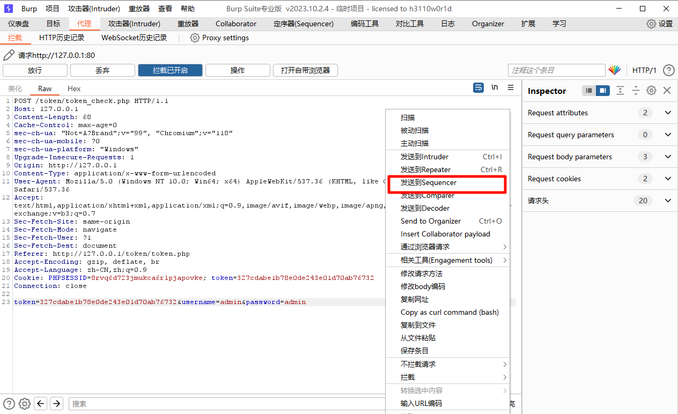Click the 注释这个条目 comment field
This screenshot has height=414, width=678.
click(556, 70)
